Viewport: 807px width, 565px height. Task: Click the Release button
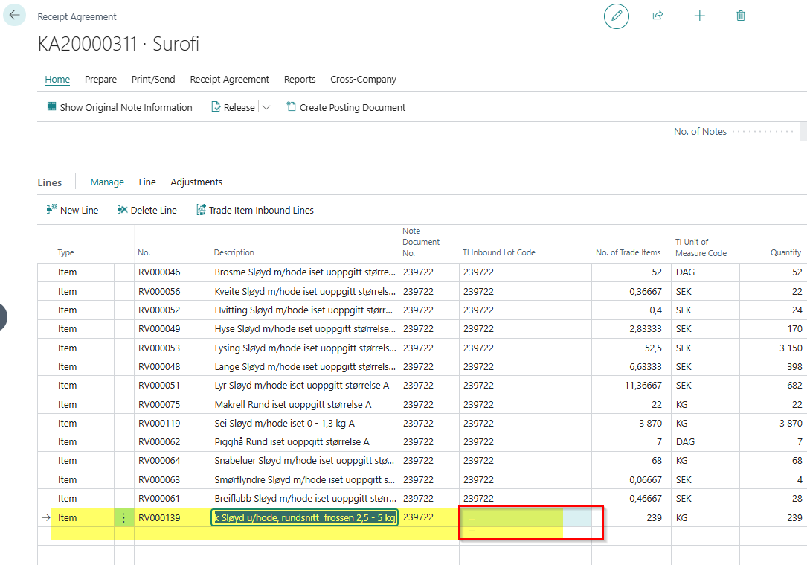coord(233,107)
